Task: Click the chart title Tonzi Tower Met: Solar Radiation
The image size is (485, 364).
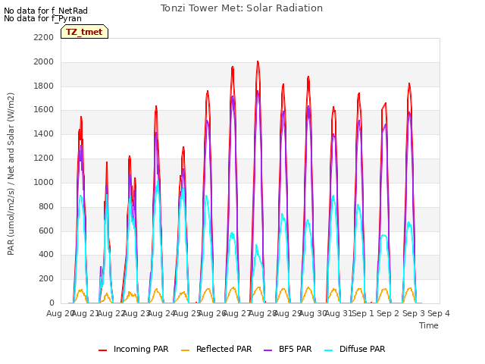Action: [x=242, y=8]
